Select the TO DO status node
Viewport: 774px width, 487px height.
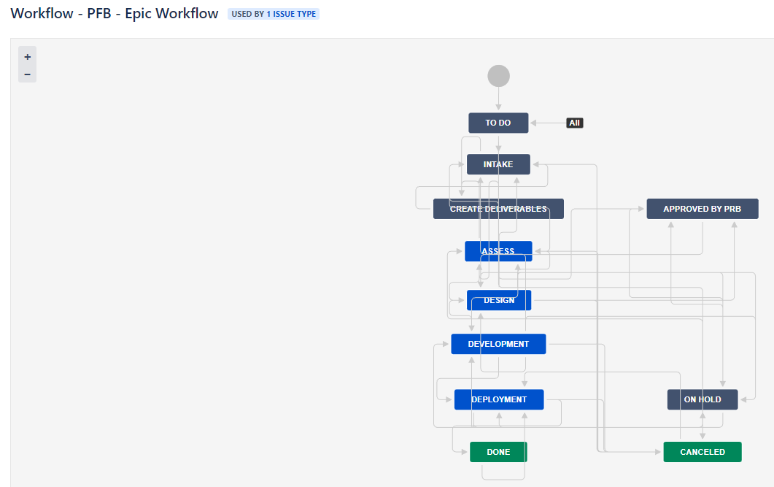point(498,123)
